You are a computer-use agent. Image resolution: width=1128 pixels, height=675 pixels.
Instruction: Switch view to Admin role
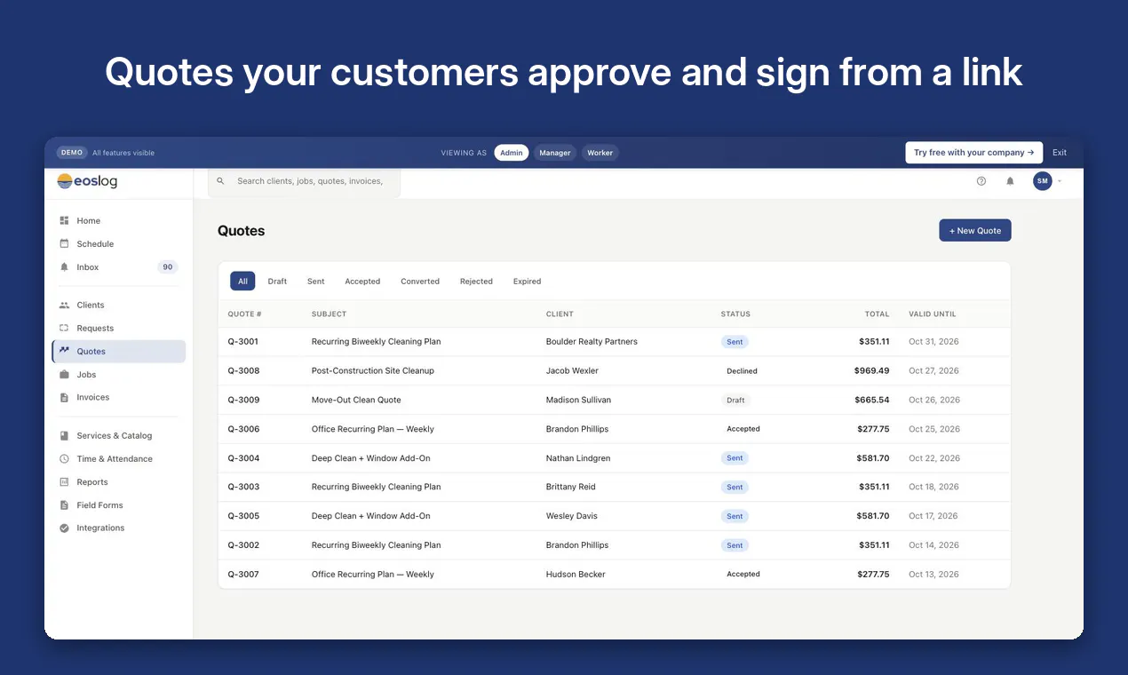coord(512,153)
